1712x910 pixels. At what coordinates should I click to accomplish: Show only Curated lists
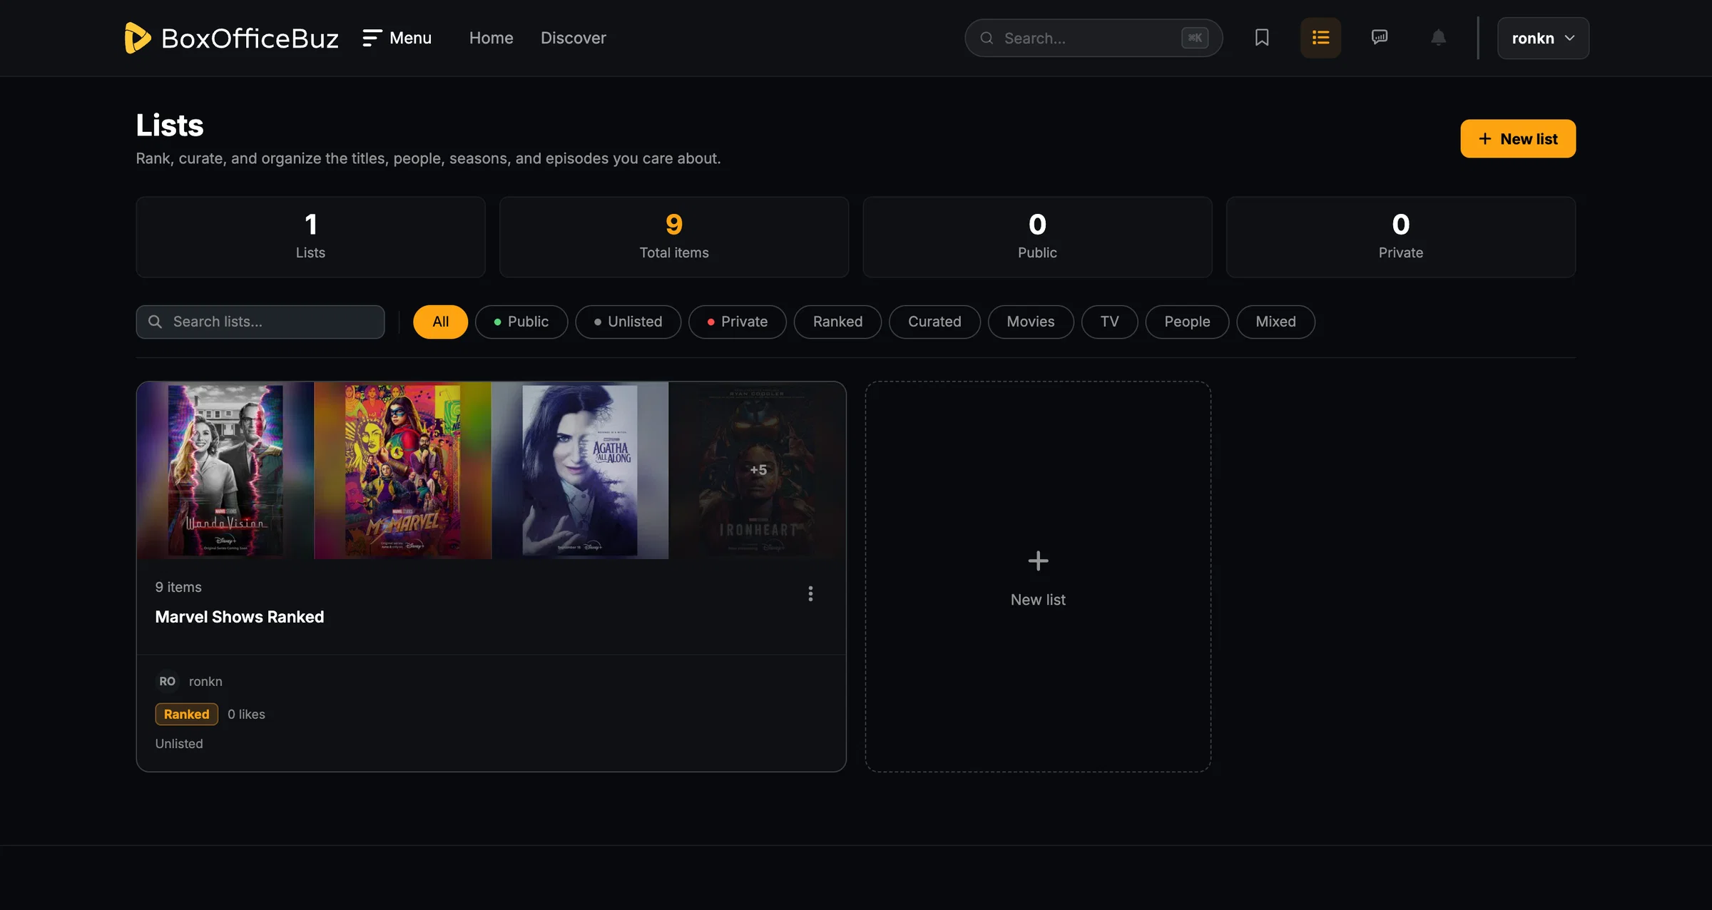[x=934, y=322]
